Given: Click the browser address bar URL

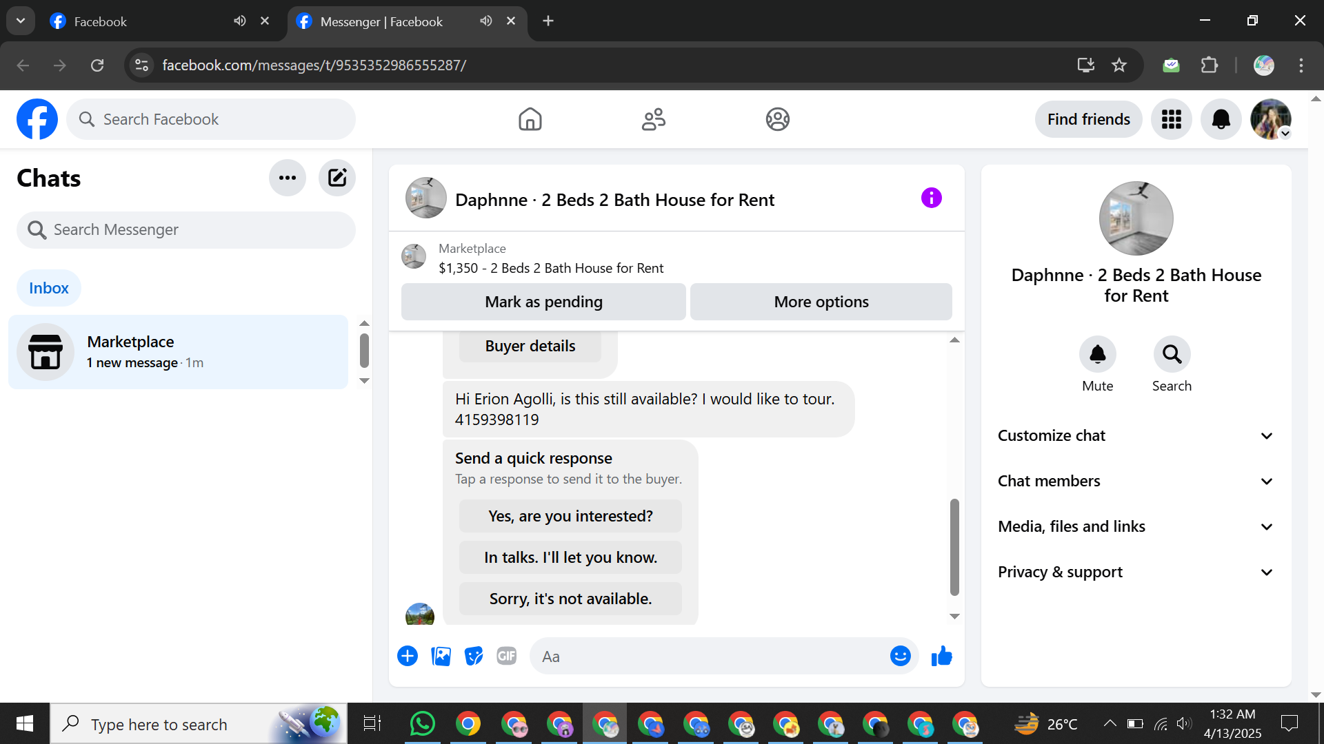Looking at the screenshot, I should pyautogui.click(x=314, y=65).
